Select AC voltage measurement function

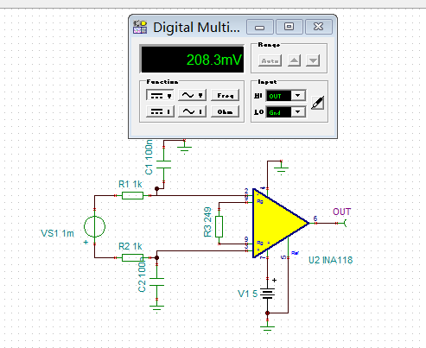(192, 95)
